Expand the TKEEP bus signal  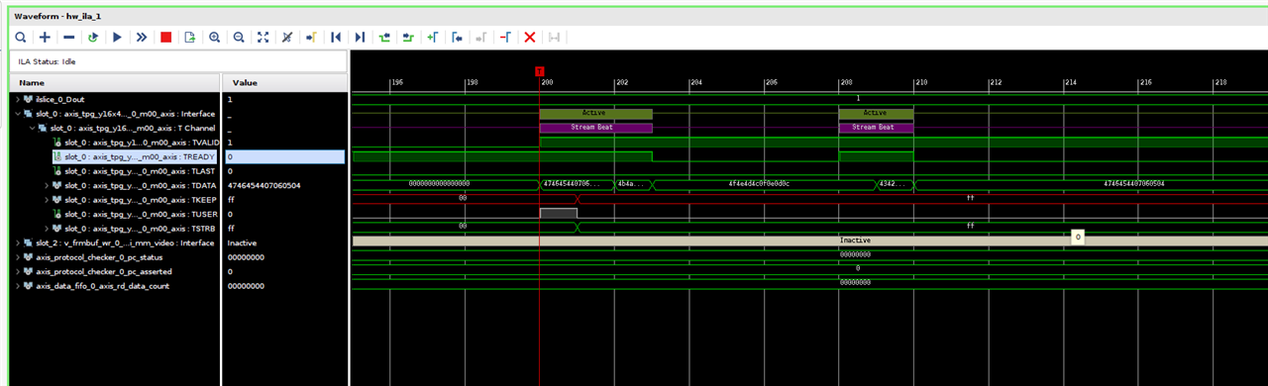click(x=47, y=199)
